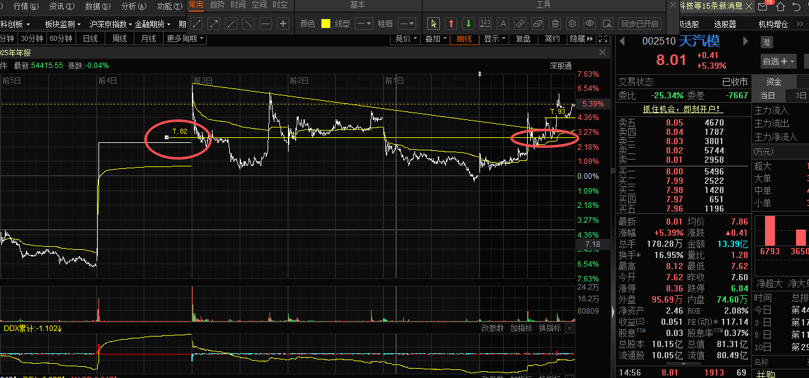The height and width of the screenshot is (378, 809).
Task: Select the line segment drawing tool
Action: point(196,24)
